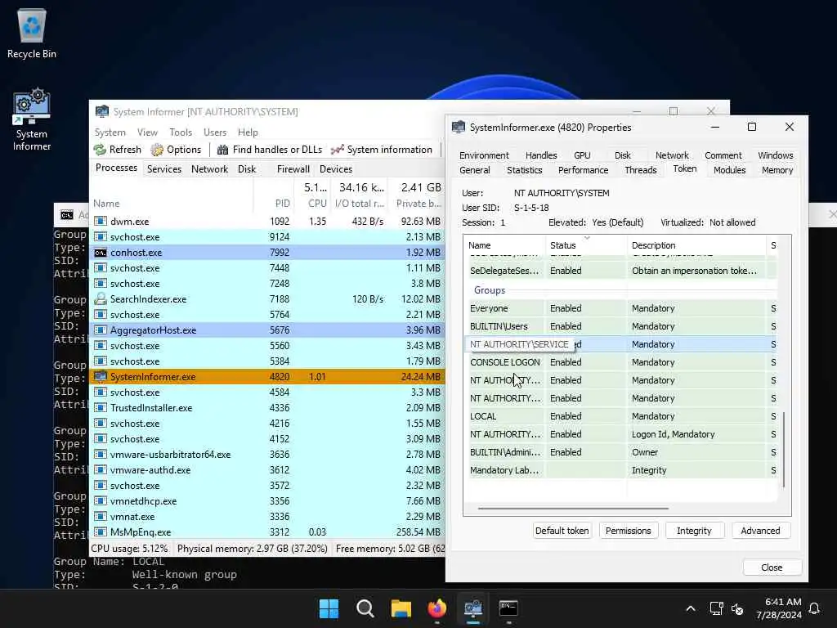Launch Firefox from the taskbar
Image resolution: width=837 pixels, height=628 pixels.
pos(437,608)
